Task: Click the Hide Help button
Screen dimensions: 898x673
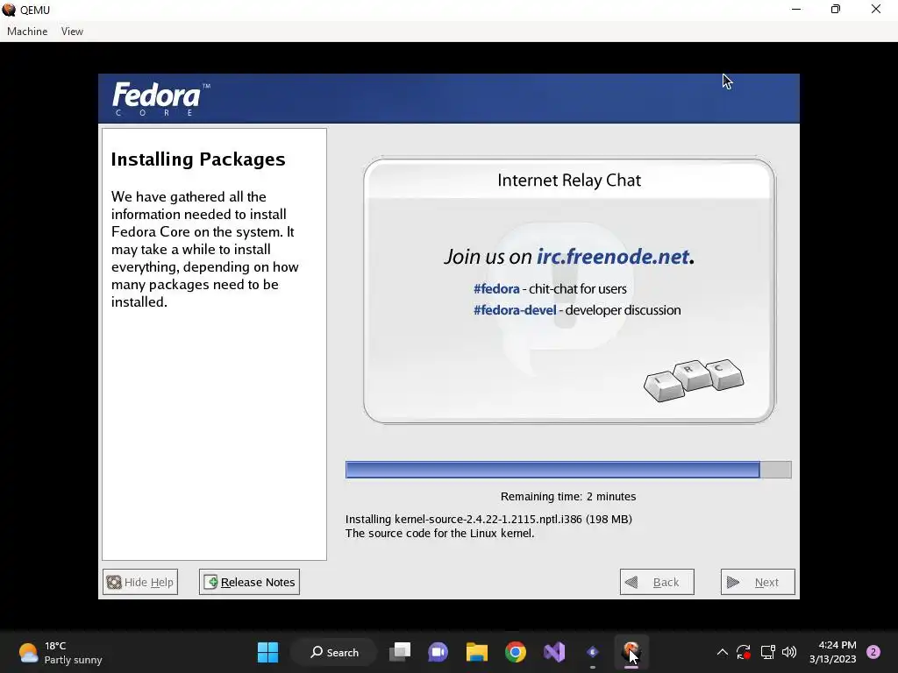Action: coord(140,582)
